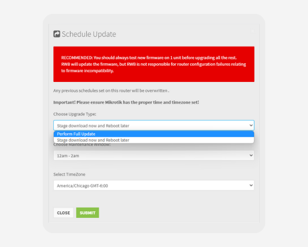Click the red RECOMMENDED warning banner

pos(154,64)
